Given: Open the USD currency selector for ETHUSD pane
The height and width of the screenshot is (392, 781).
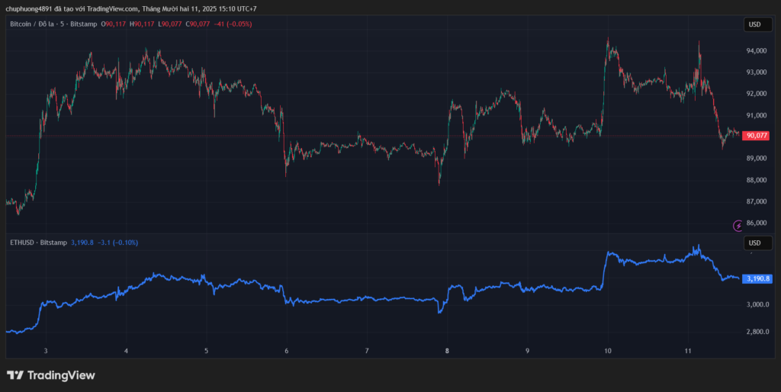Looking at the screenshot, I should coord(754,243).
